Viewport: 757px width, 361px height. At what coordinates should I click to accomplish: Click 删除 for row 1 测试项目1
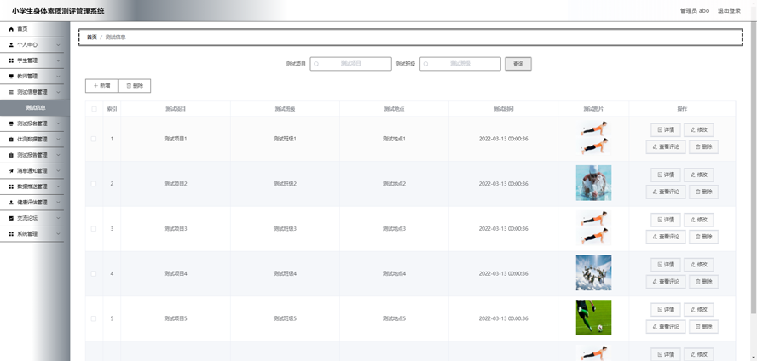point(704,147)
